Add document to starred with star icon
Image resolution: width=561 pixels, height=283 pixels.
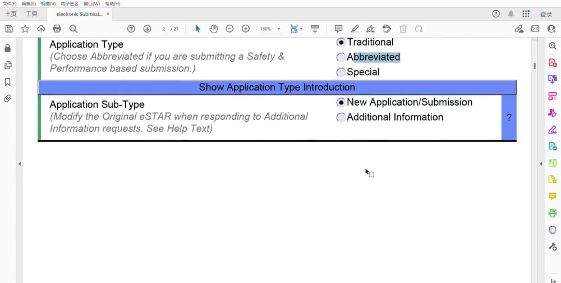(25, 29)
